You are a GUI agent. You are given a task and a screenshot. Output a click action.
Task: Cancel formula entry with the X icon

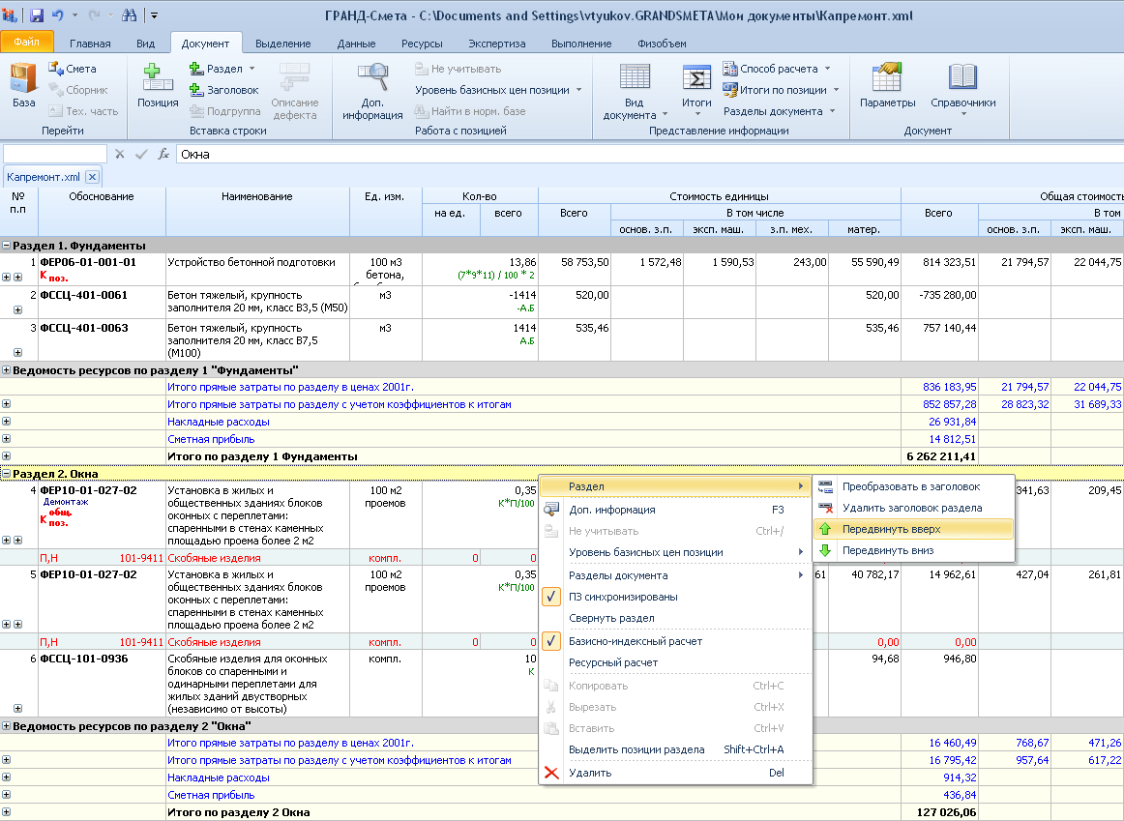pyautogui.click(x=120, y=154)
